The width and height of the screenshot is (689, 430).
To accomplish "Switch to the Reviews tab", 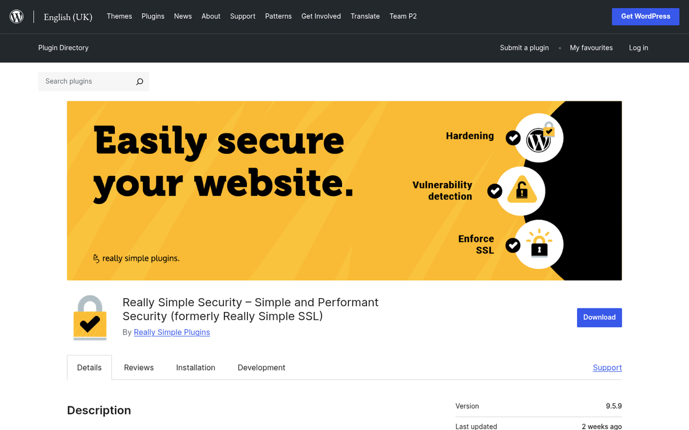I will tap(138, 368).
